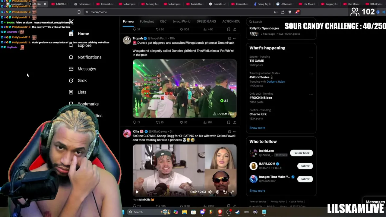Follow BAPE.COM account
The height and width of the screenshot is (217, 386).
305,166
